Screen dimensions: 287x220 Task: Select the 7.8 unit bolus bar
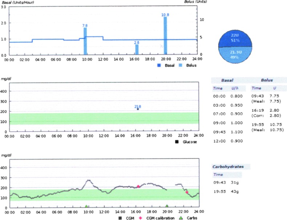click(x=85, y=41)
